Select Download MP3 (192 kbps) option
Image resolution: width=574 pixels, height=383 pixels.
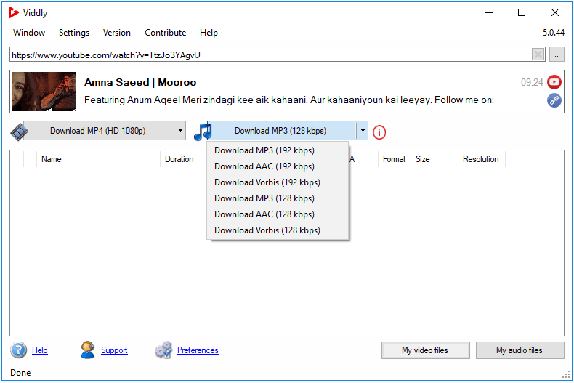tap(278, 150)
